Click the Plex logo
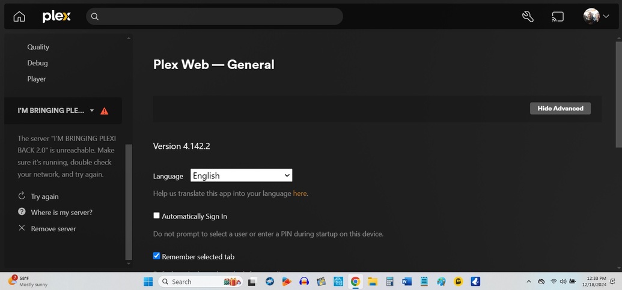The image size is (622, 290). 56,17
